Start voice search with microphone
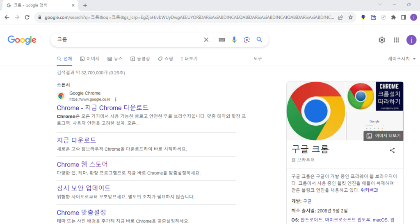420x224 pixels. tap(234, 40)
